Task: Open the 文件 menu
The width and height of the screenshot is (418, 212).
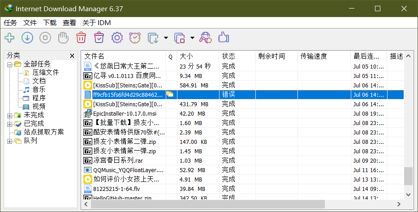Action: pos(30,23)
